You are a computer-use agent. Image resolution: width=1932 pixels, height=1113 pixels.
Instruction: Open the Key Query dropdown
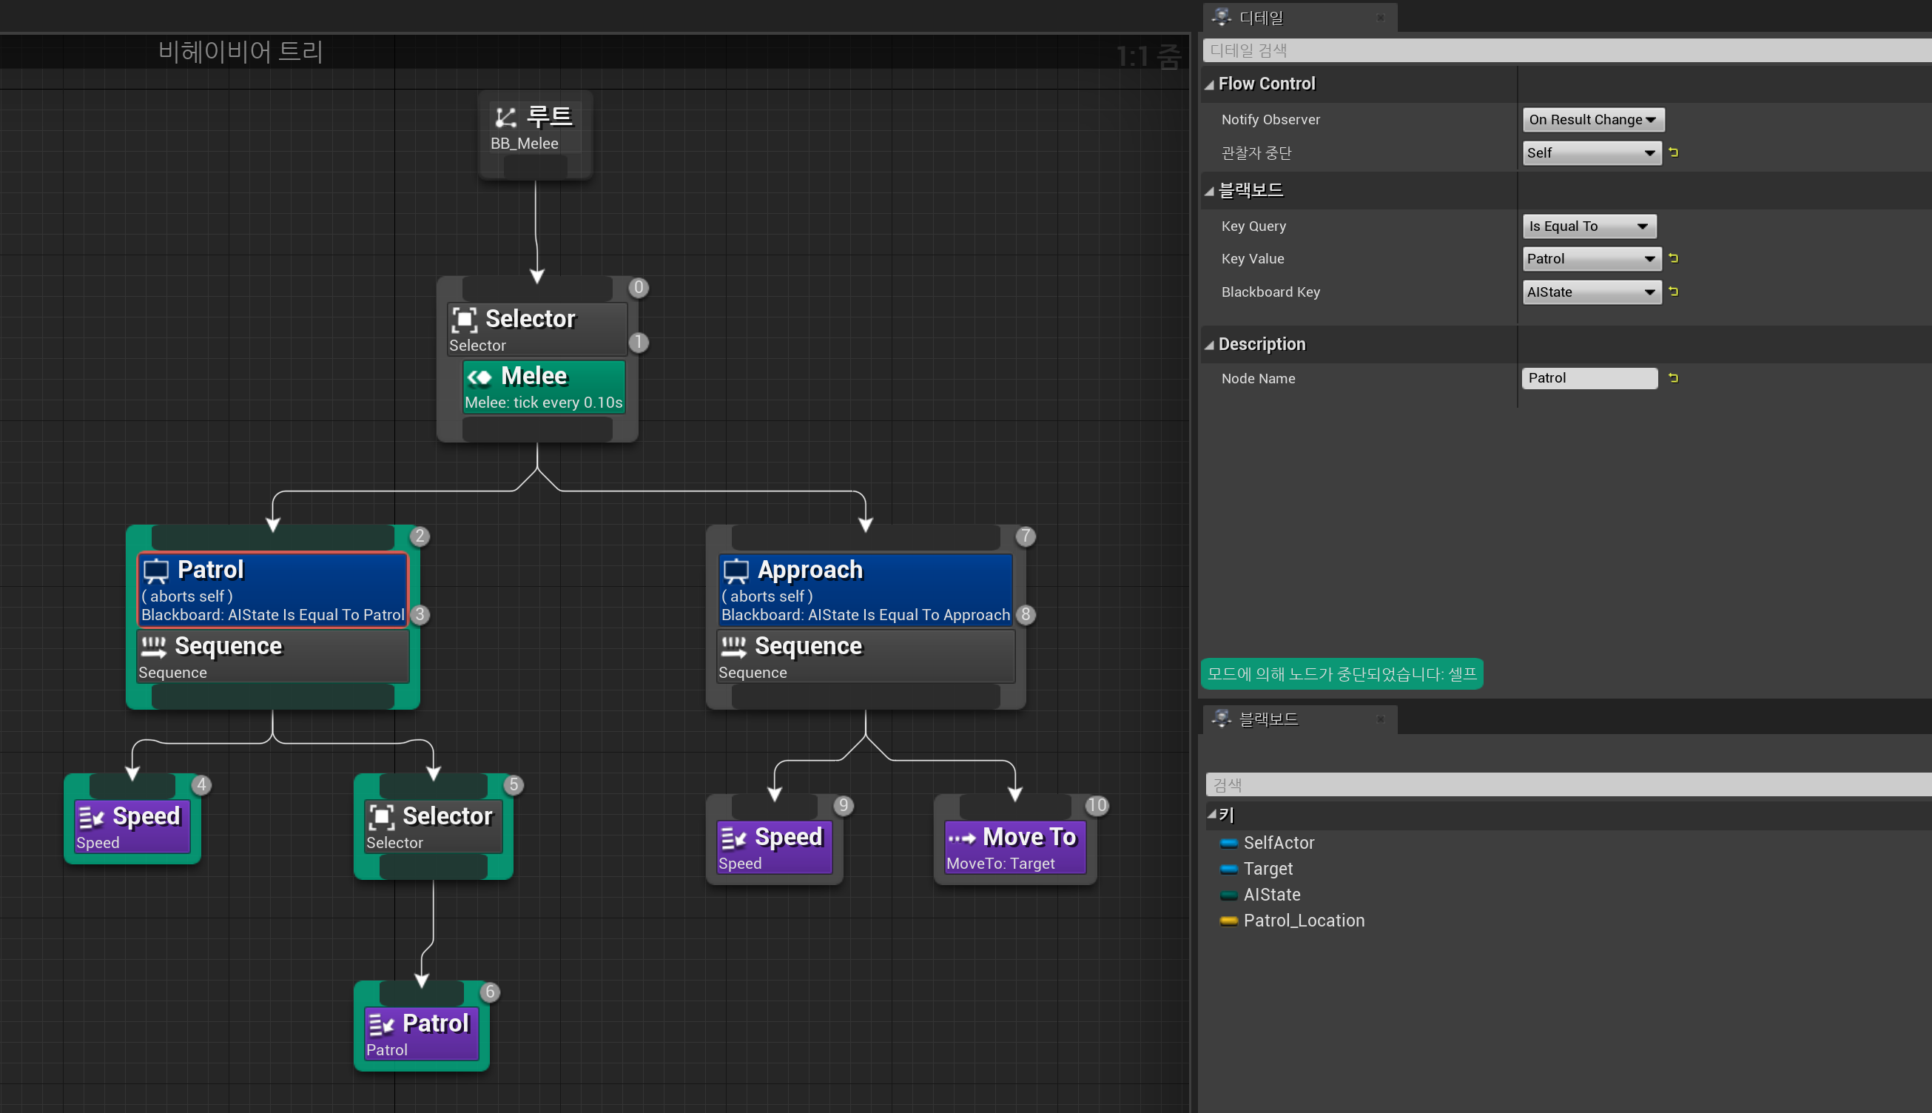(1588, 226)
